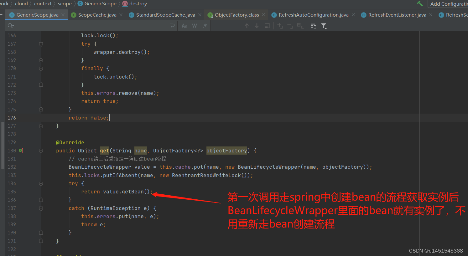Click show search results in Find window icon
468x256 pixels.
pyautogui.click(x=313, y=26)
